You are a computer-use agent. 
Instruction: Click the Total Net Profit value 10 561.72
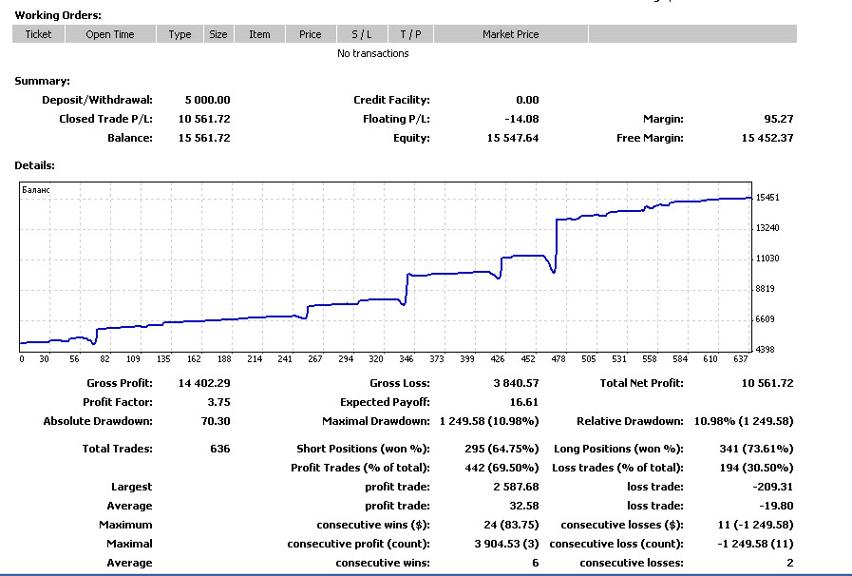[767, 383]
